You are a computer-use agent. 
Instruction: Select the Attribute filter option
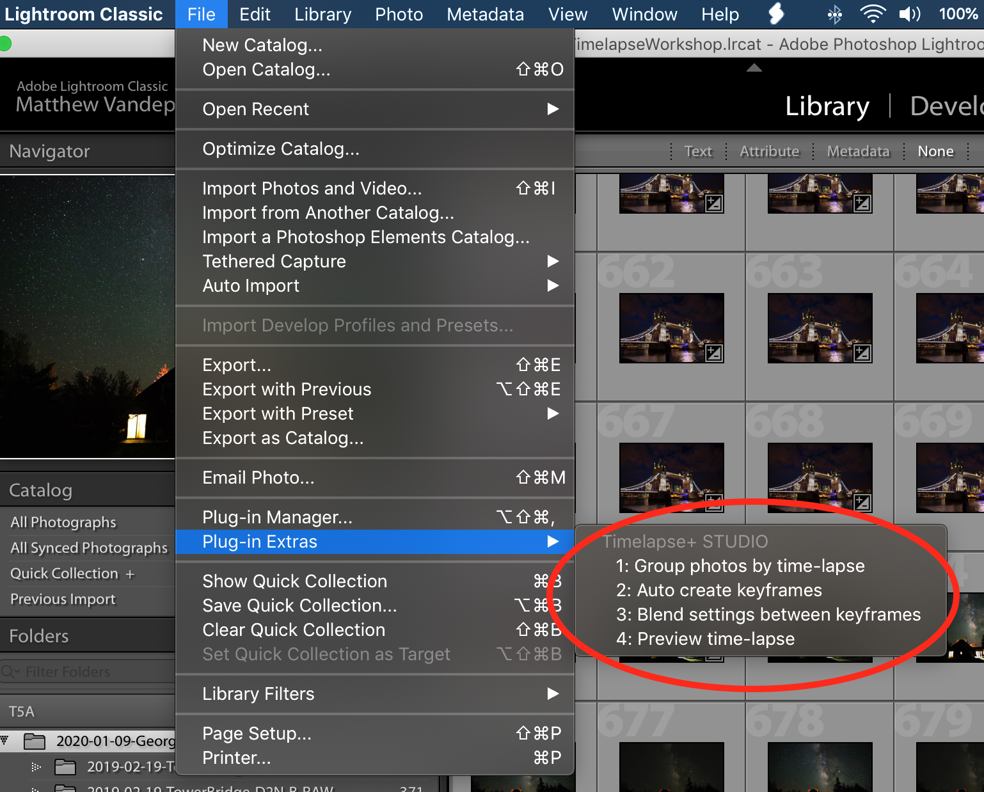769,152
